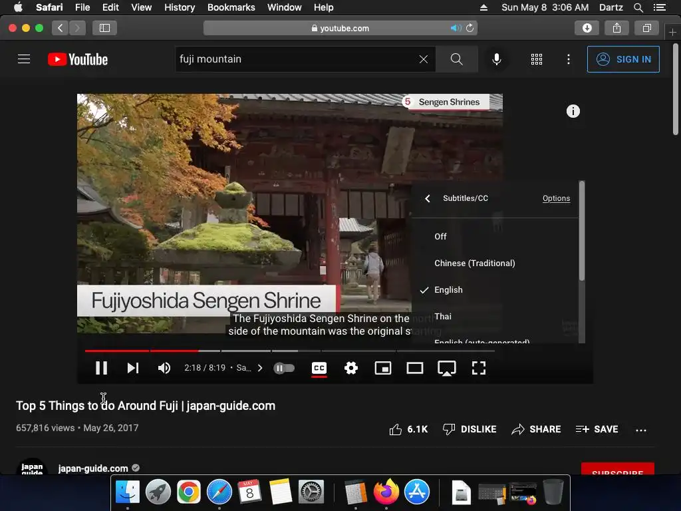Click the SIGN IN button
681x511 pixels.
[623, 59]
